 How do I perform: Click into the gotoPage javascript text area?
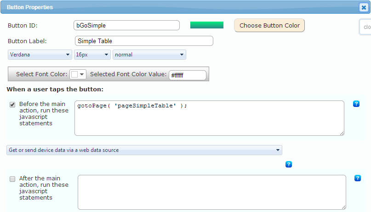[x=209, y=118]
